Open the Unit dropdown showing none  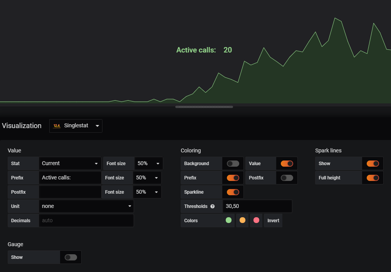click(86, 206)
